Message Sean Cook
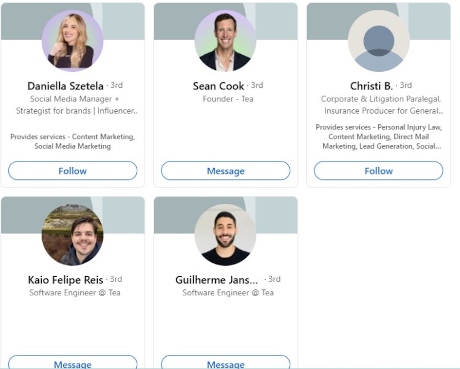460x369 pixels. pos(226,171)
